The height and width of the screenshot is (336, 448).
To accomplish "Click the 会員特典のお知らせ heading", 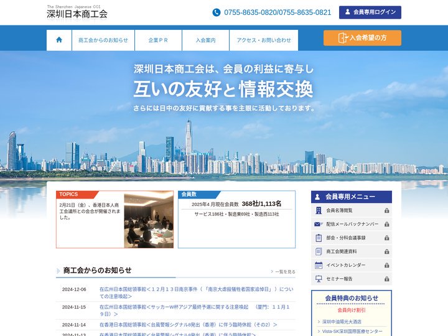I will click(352, 298).
